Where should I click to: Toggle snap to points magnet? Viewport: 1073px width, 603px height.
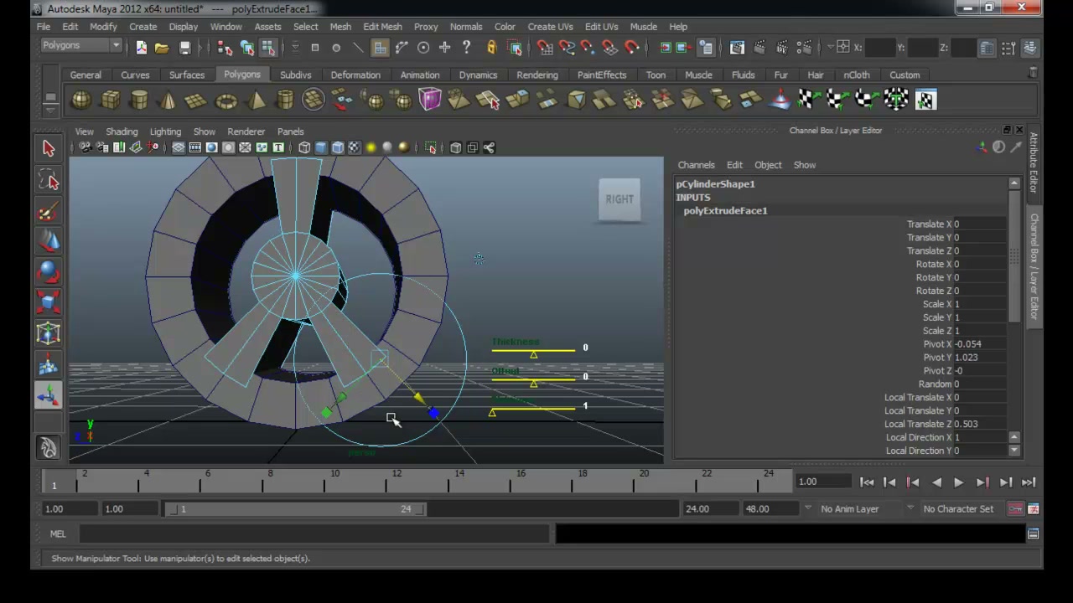[588, 48]
